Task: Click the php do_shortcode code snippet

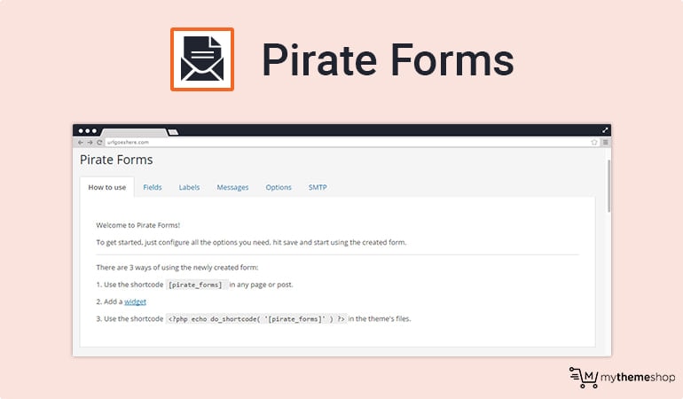Action: tap(256, 319)
